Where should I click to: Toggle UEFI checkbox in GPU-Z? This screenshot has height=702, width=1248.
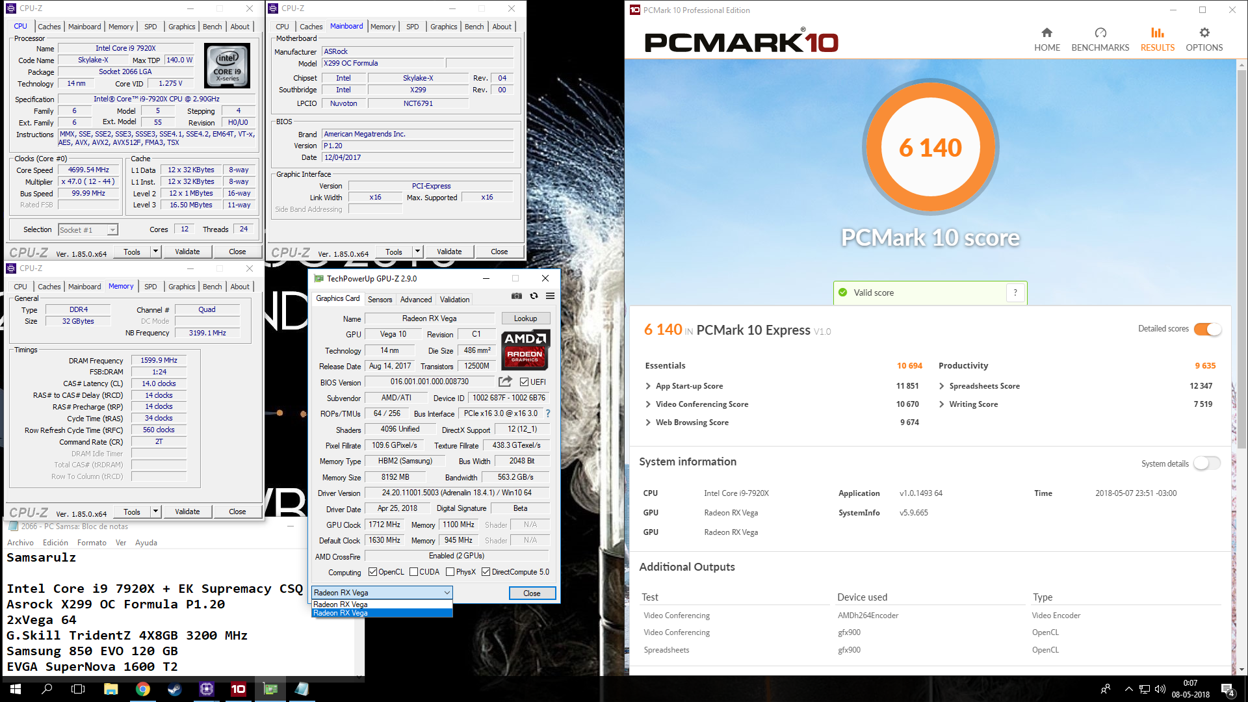pos(524,382)
